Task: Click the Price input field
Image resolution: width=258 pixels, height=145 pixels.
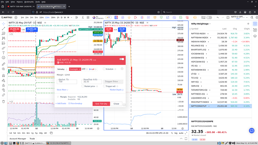Action: pyautogui.click(x=92, y=82)
